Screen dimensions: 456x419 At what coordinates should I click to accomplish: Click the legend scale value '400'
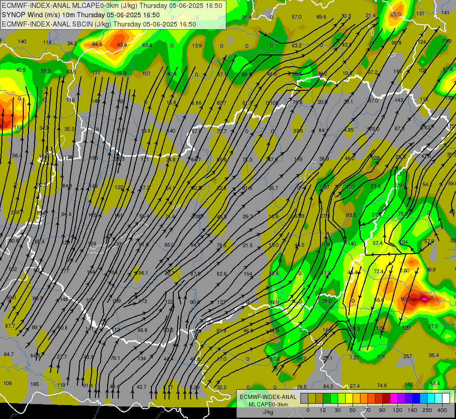click(442, 410)
